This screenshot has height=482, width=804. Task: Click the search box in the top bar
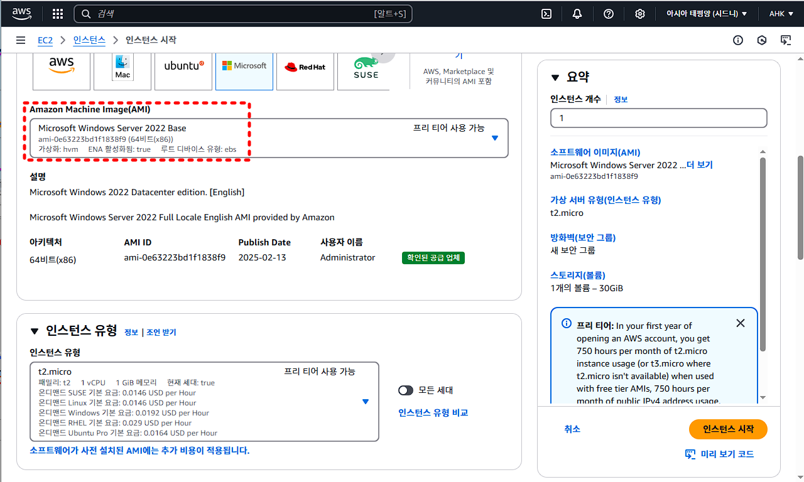[x=243, y=14]
